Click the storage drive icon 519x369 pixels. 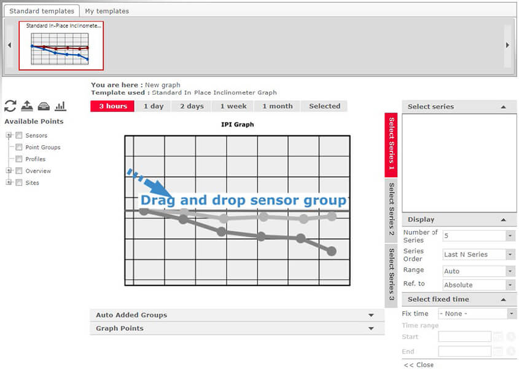tap(44, 106)
